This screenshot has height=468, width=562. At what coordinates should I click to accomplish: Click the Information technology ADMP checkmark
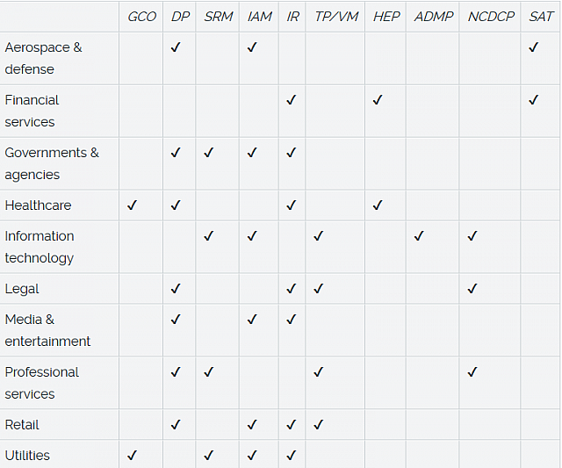419,236
